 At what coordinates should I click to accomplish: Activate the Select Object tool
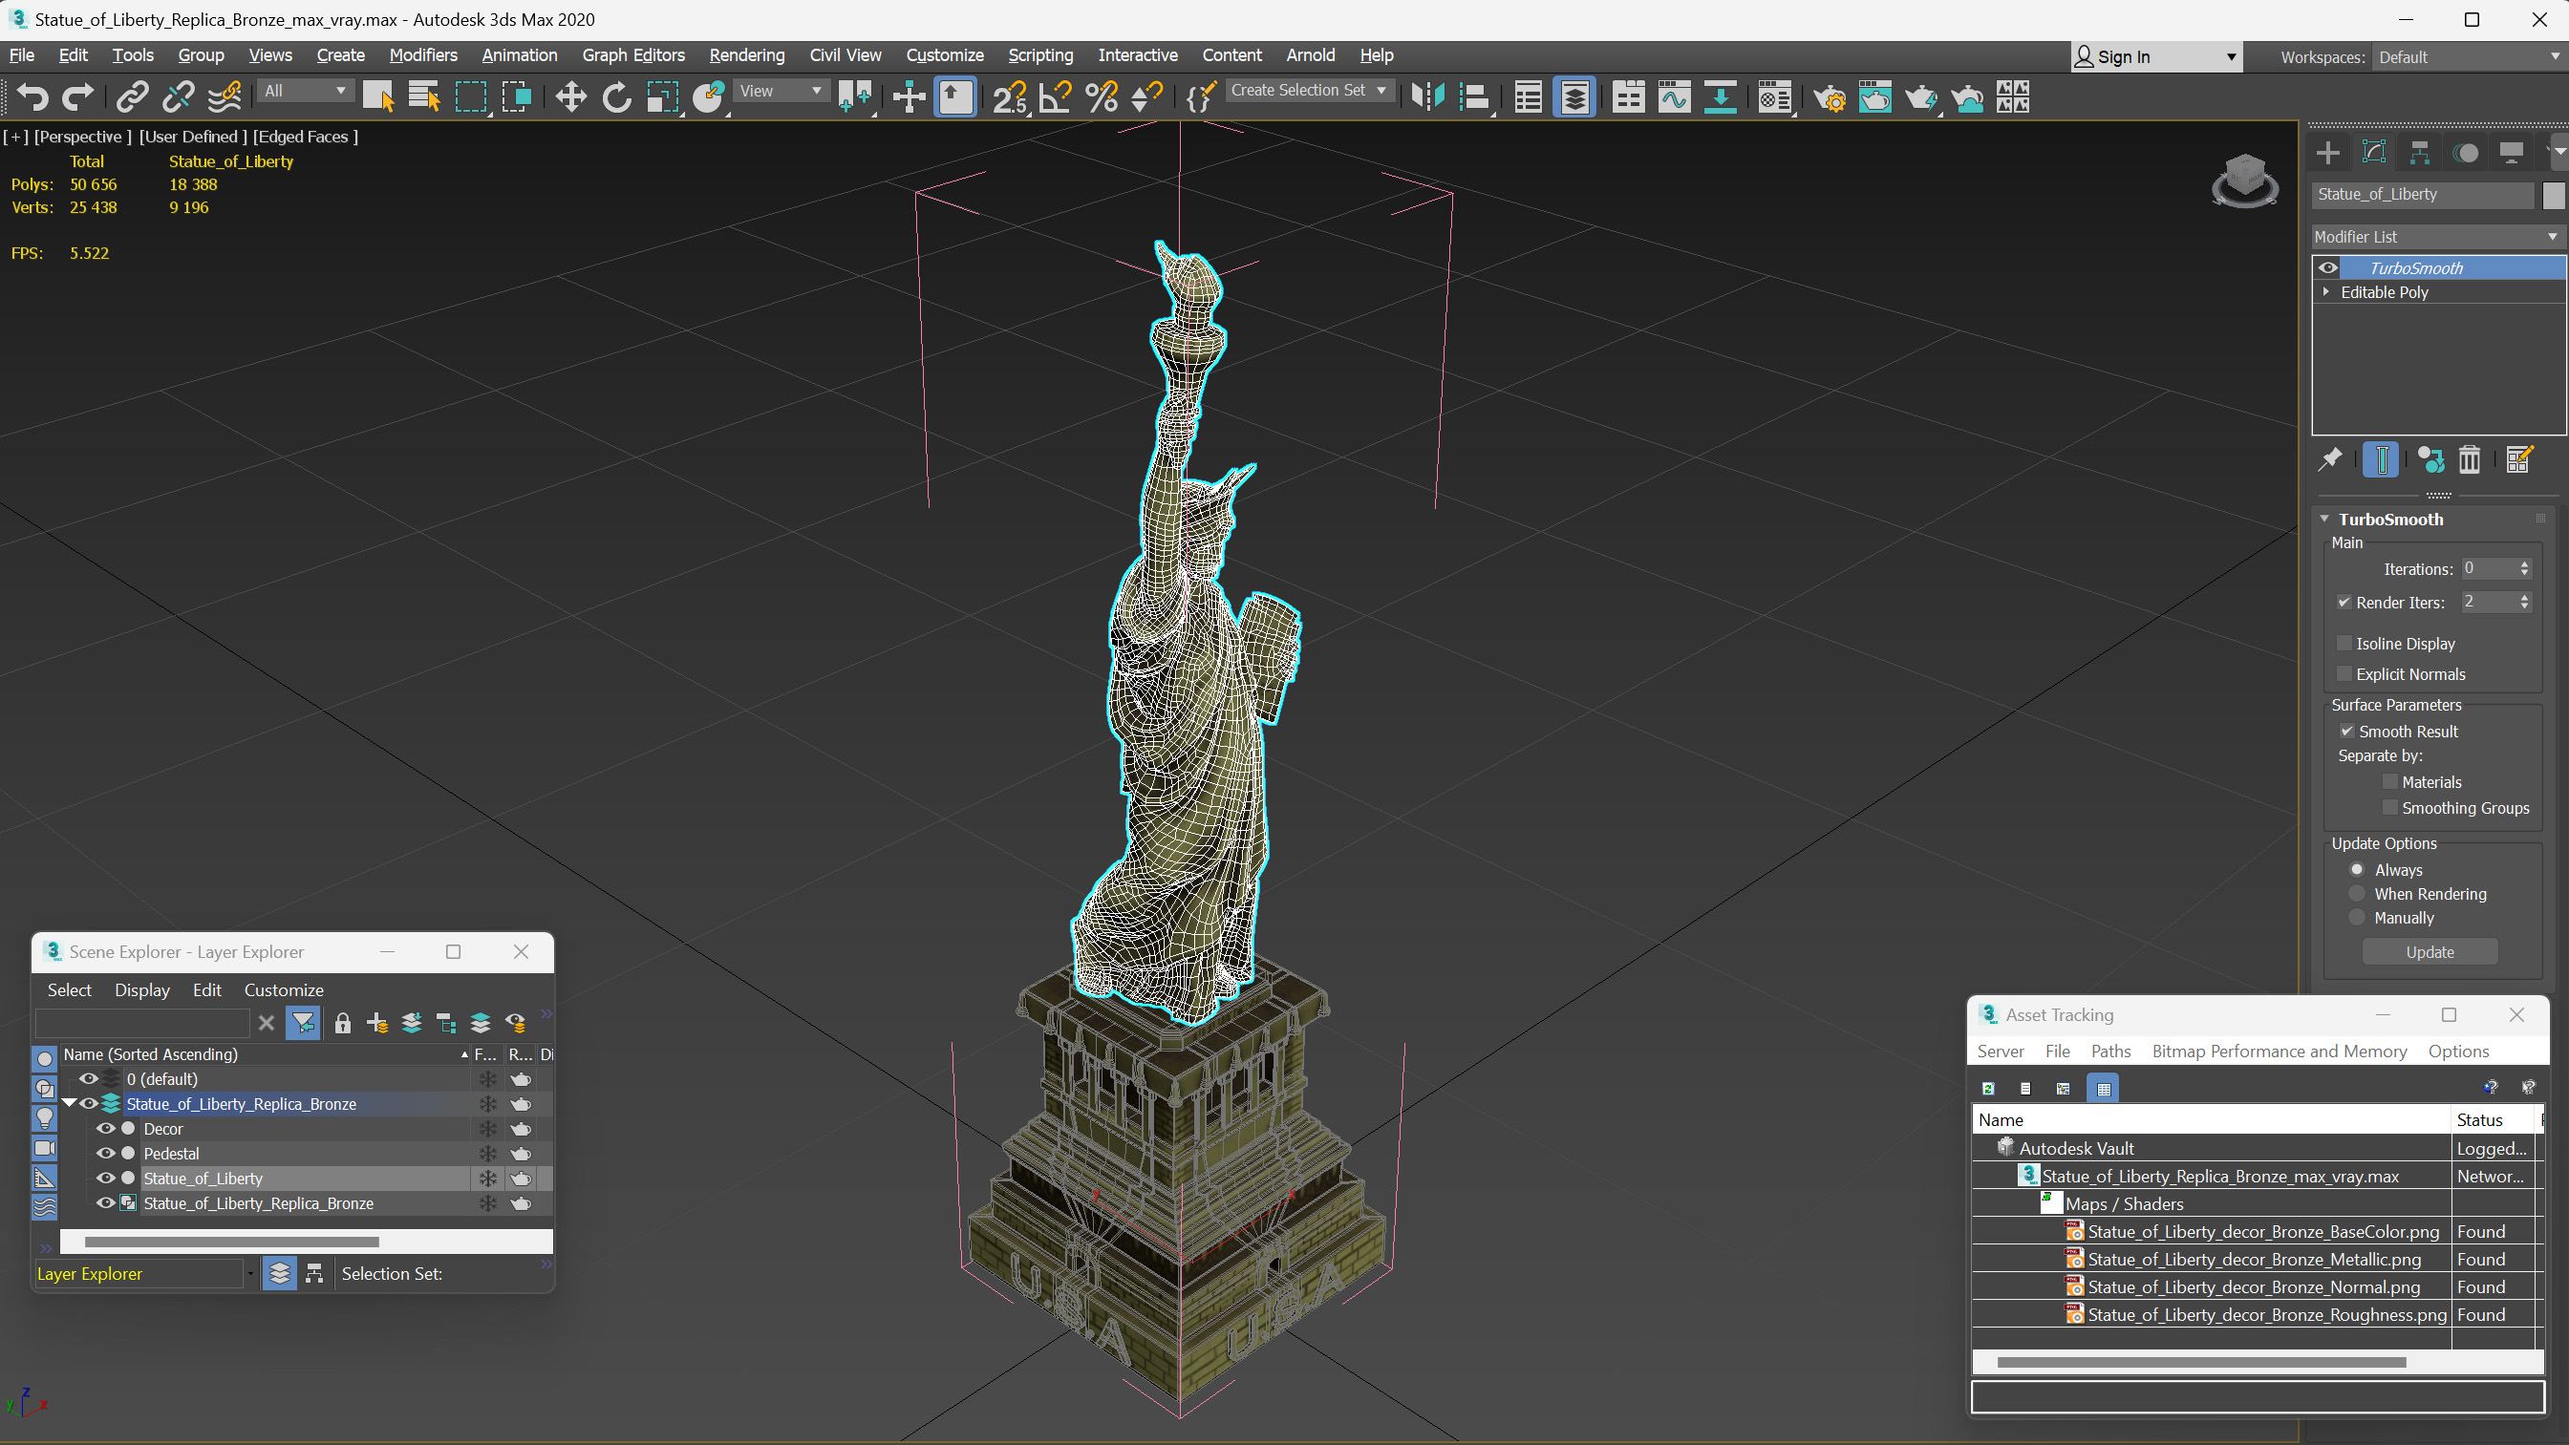tap(378, 96)
